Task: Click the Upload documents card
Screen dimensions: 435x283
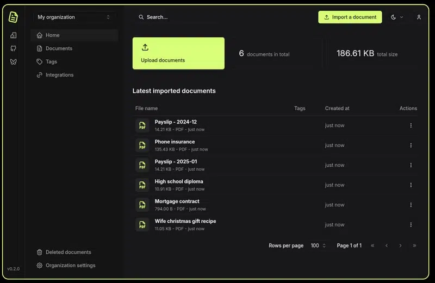Action: click(x=178, y=53)
